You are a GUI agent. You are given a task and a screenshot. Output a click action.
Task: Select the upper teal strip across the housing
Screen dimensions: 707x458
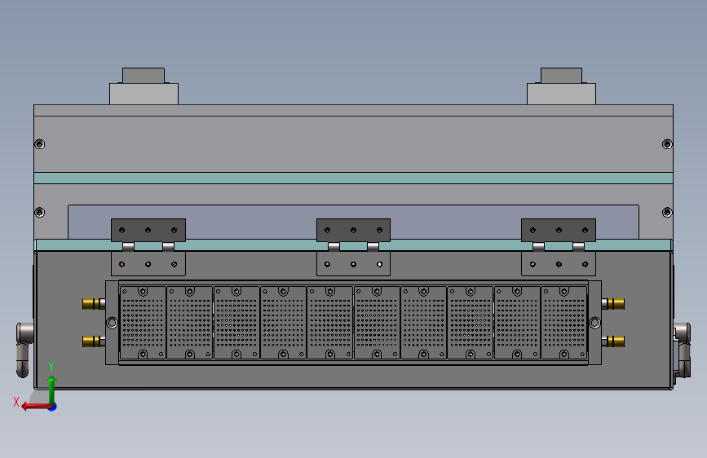pyautogui.click(x=354, y=178)
